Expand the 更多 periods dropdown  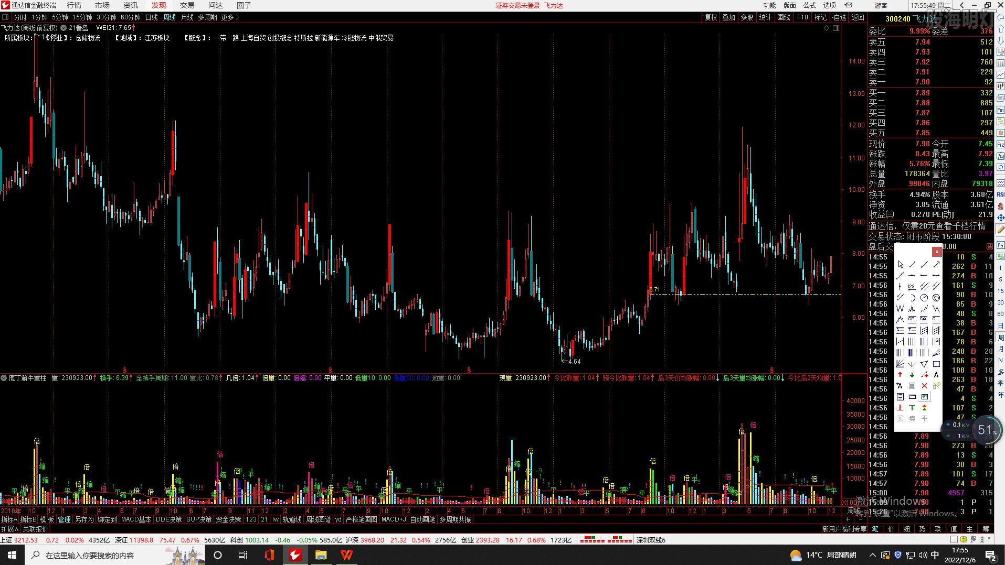coord(230,17)
